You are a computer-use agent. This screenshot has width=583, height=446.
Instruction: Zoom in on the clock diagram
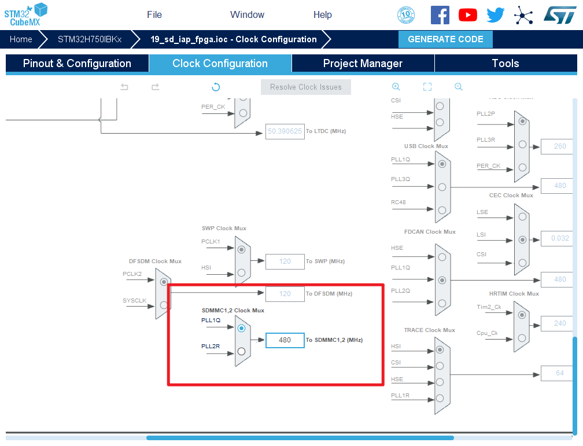click(396, 87)
